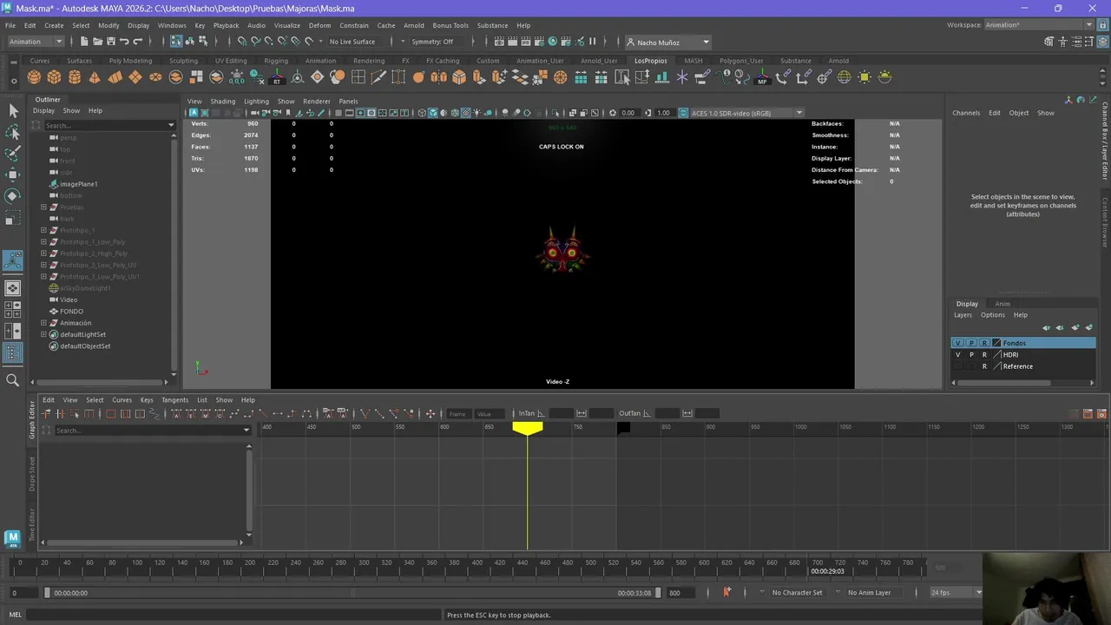Click the yellow Graph Editor time marker

(x=528, y=427)
